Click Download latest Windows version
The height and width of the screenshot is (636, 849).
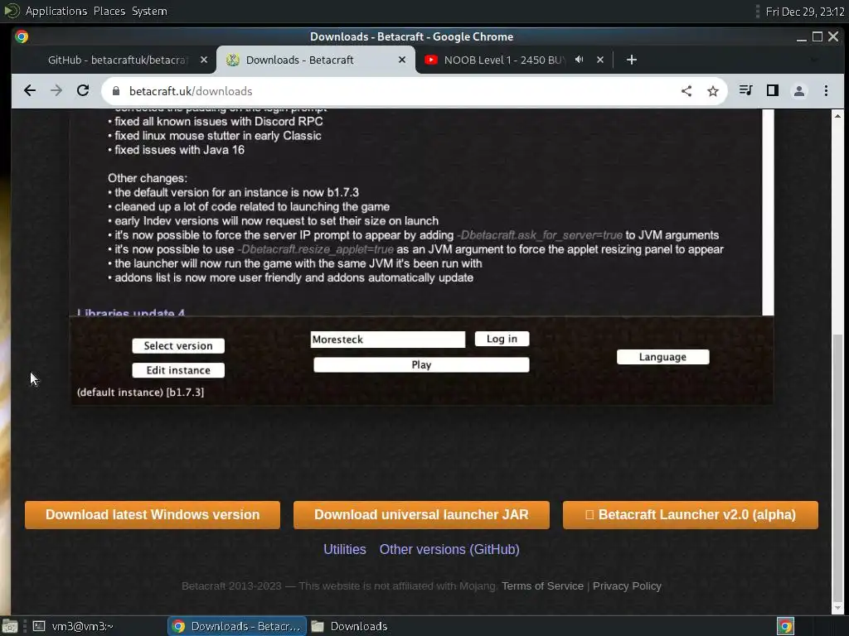pyautogui.click(x=153, y=514)
